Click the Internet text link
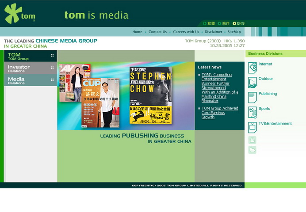306x212 pixels. pos(265,64)
